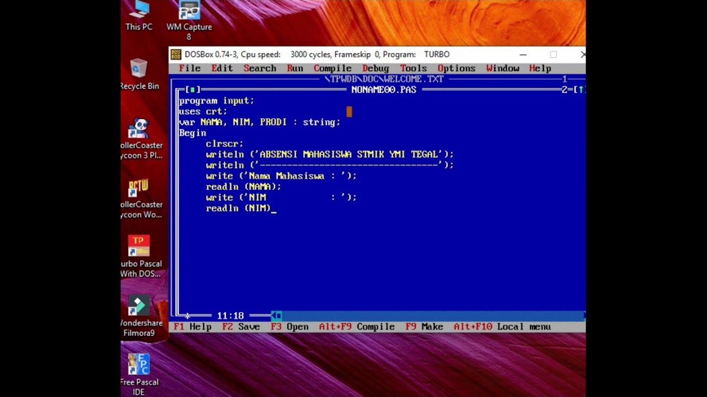Click the DOSBox title bar text
This screenshot has height=397, width=707.
[317, 55]
